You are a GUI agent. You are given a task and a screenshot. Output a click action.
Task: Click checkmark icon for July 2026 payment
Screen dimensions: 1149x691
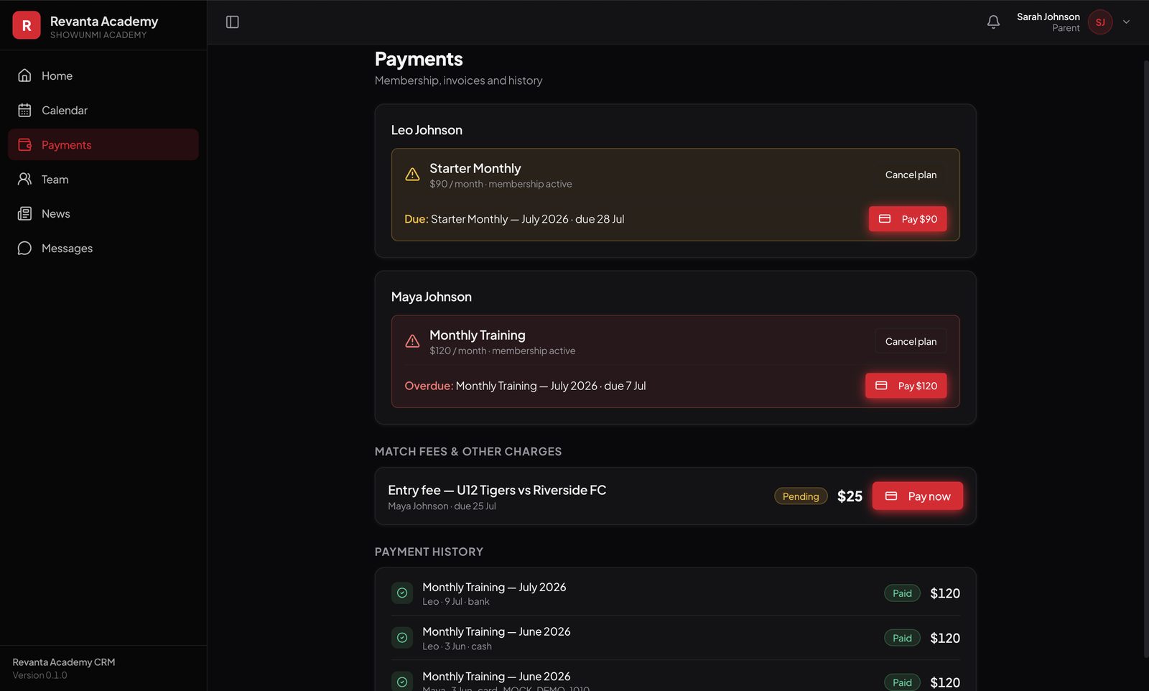point(402,593)
